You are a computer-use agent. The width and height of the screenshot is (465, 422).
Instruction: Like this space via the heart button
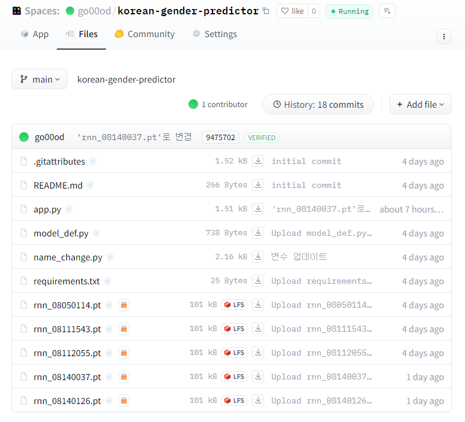(x=293, y=11)
